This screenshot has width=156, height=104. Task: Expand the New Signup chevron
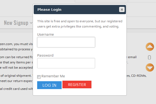point(31,23)
